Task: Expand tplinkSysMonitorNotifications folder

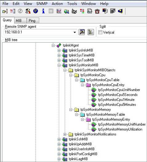Action: 65,134
